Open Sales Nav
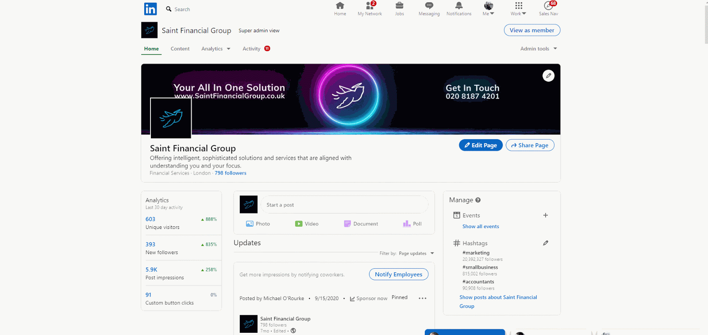This screenshot has width=708, height=335. click(x=549, y=9)
